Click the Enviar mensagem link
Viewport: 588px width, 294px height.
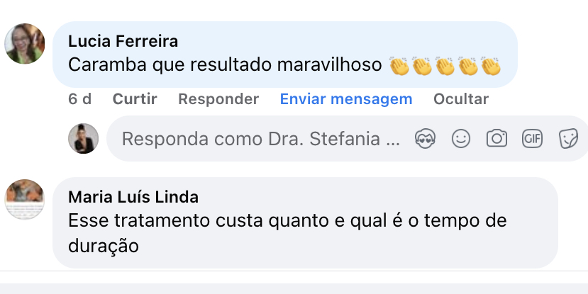pyautogui.click(x=346, y=99)
